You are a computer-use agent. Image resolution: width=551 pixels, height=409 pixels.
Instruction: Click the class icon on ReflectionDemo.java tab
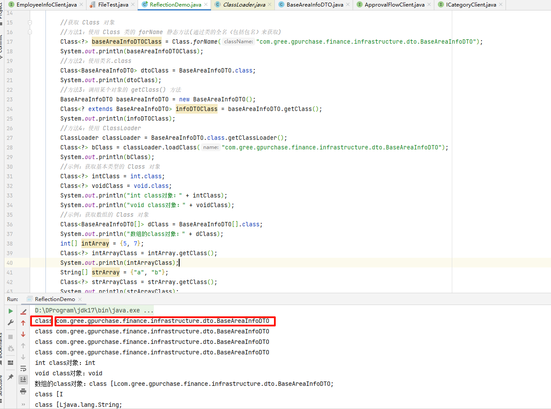pyautogui.click(x=145, y=5)
